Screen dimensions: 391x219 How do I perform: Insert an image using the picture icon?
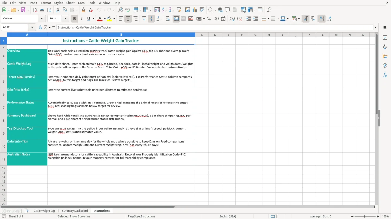(188, 10)
